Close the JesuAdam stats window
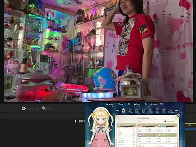The image size is (196, 147). pos(178,116)
